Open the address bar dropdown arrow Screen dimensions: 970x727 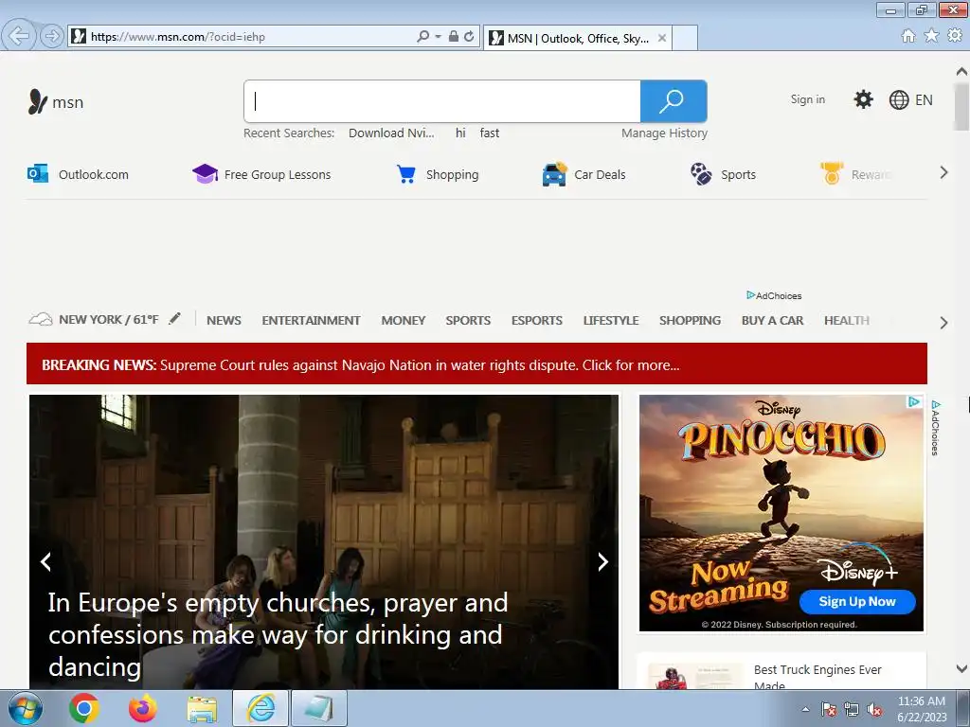click(438, 37)
